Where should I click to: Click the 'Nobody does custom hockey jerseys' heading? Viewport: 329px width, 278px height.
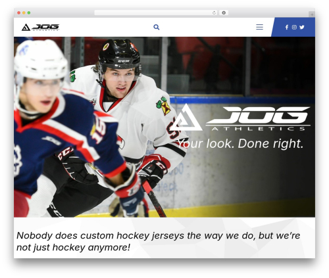[158, 241]
